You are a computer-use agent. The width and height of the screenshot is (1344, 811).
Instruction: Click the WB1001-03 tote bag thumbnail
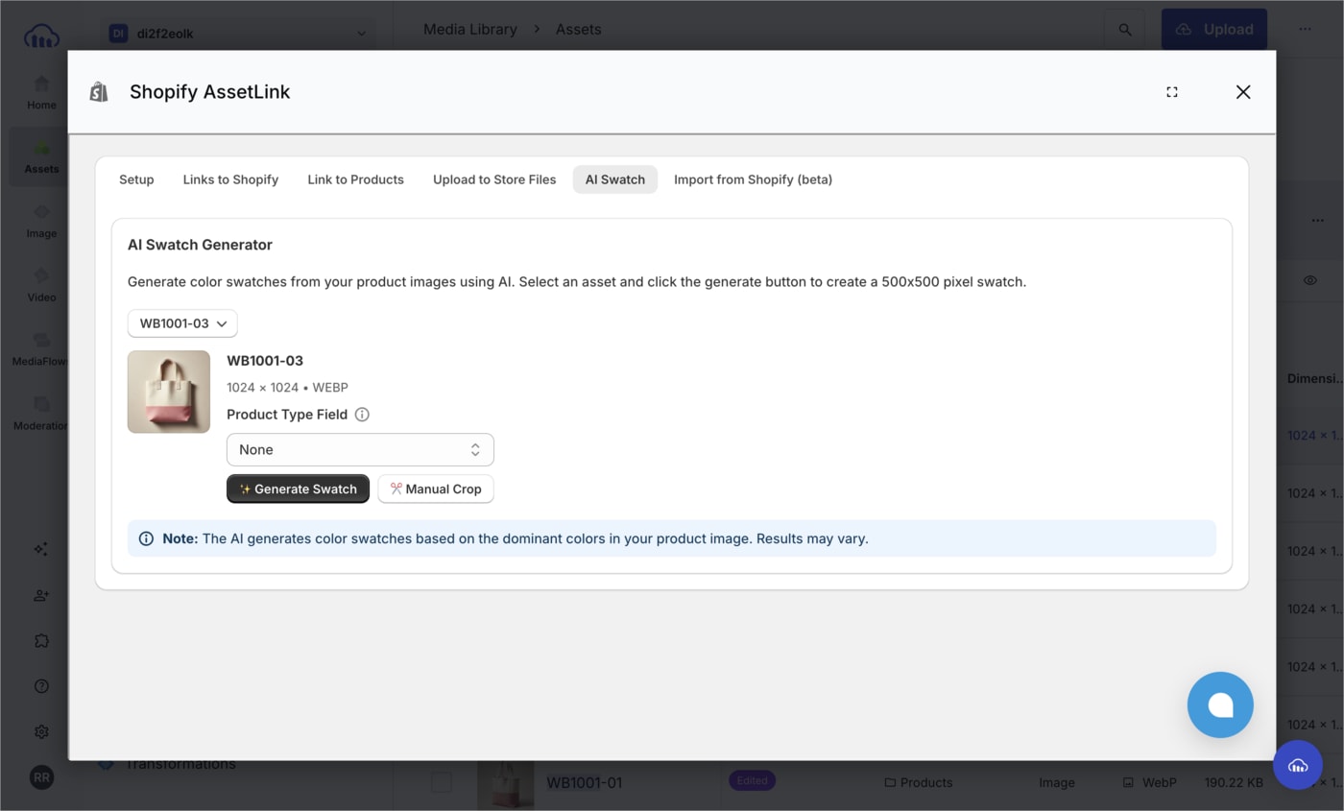coord(169,392)
